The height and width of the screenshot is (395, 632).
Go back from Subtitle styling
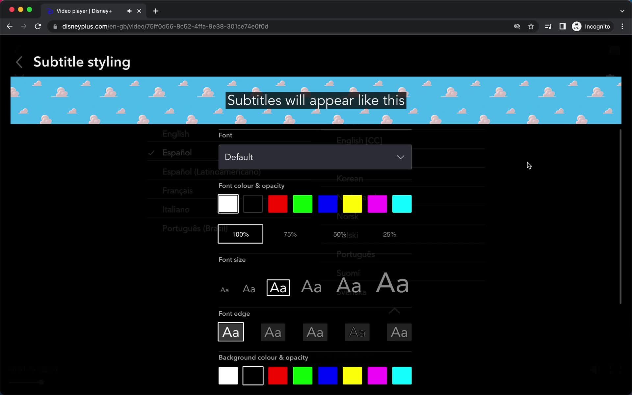tap(19, 62)
